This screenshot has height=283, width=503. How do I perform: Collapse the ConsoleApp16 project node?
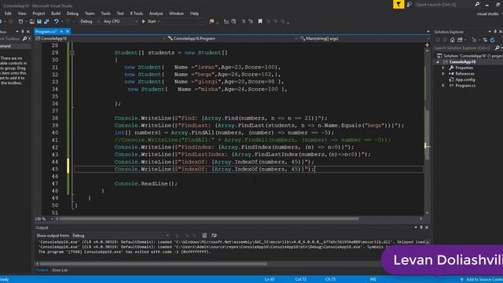(438, 62)
